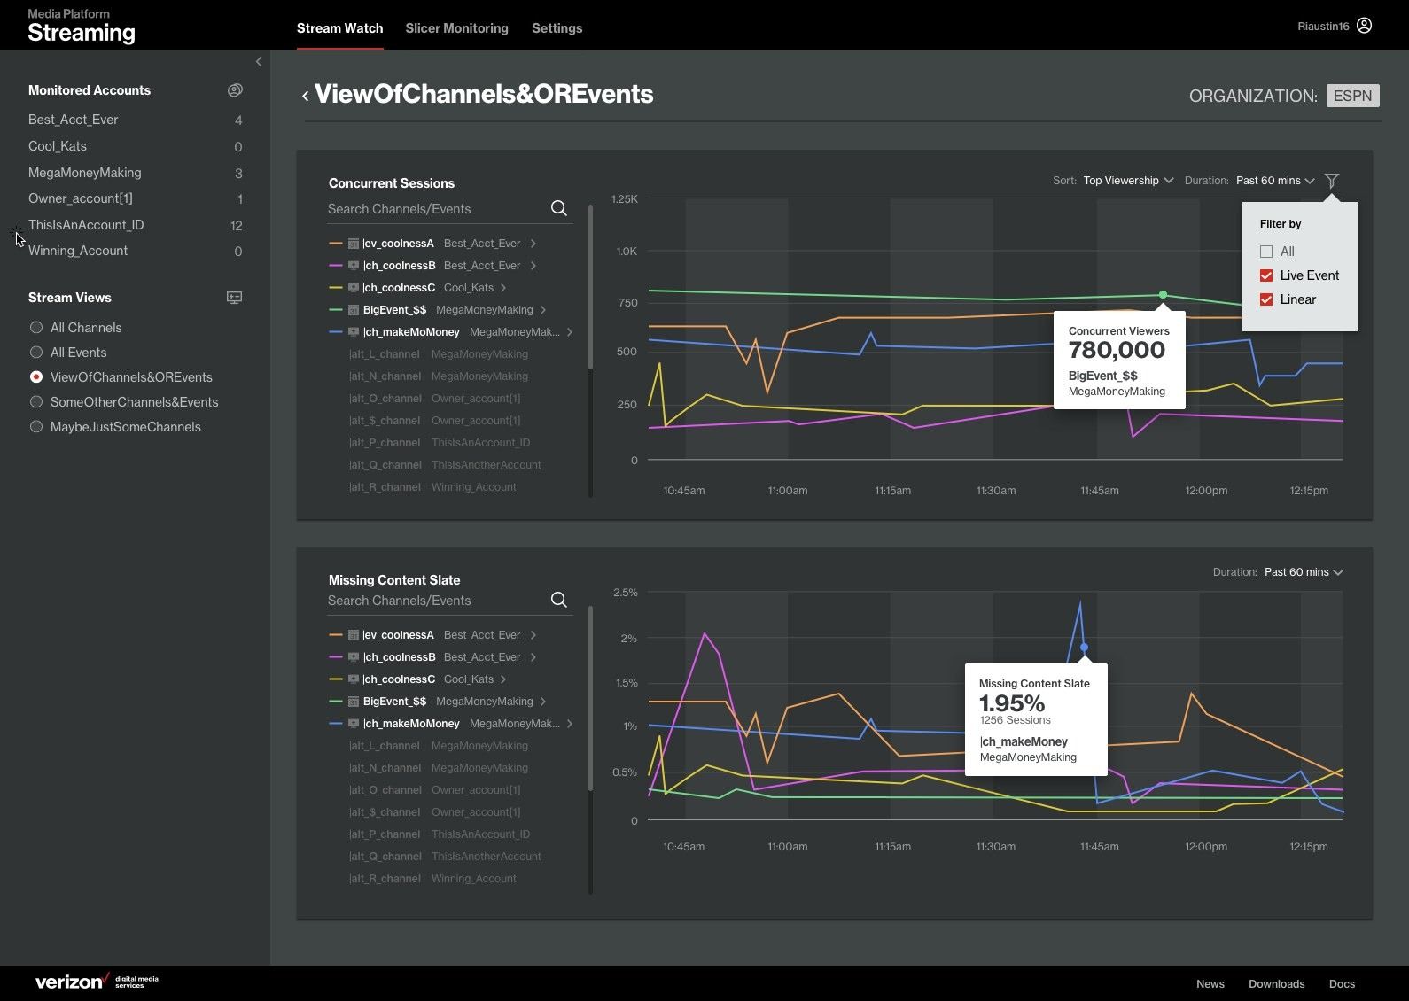This screenshot has height=1001, width=1409.
Task: Select the All Events stream view
Action: tap(36, 353)
